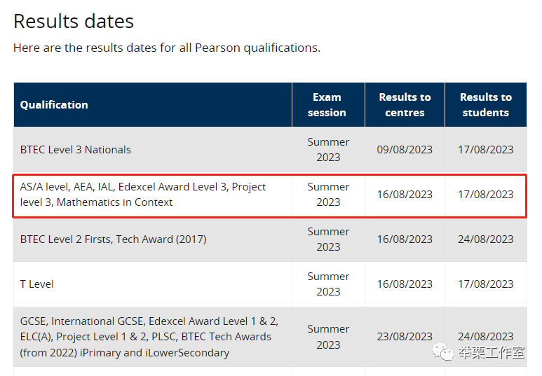Click the Results to centres header
The image size is (542, 376).
point(405,104)
